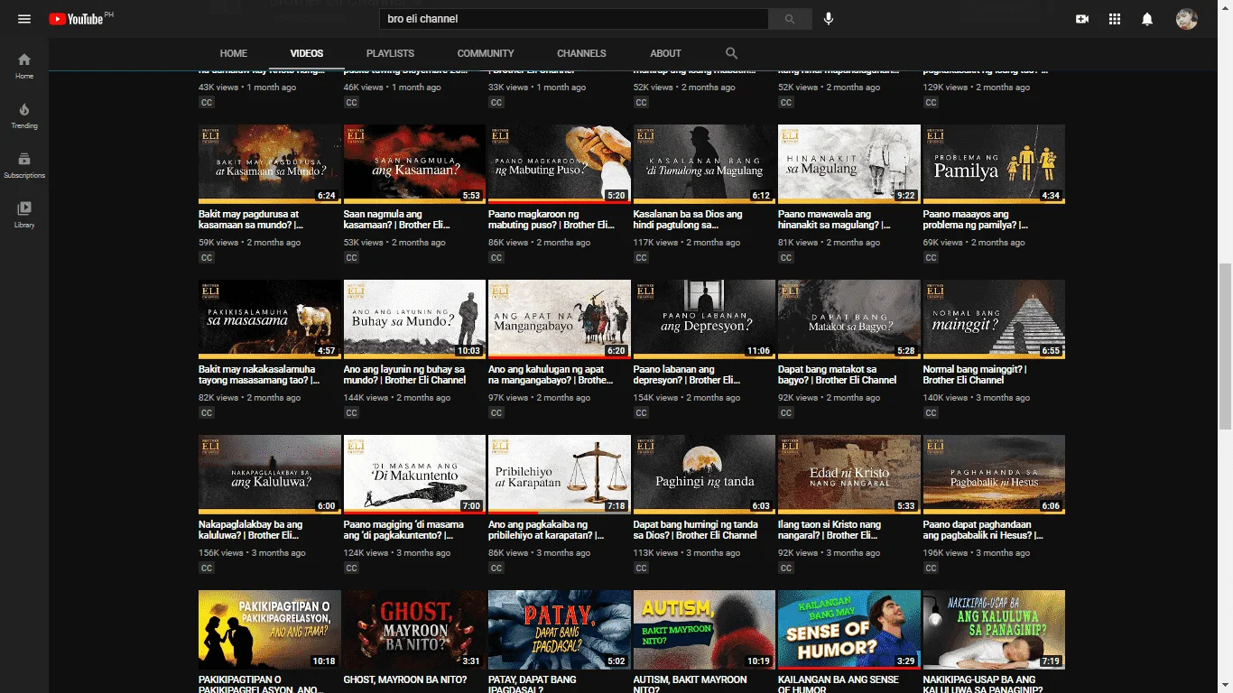
Task: Open notifications bell
Action: (x=1147, y=19)
